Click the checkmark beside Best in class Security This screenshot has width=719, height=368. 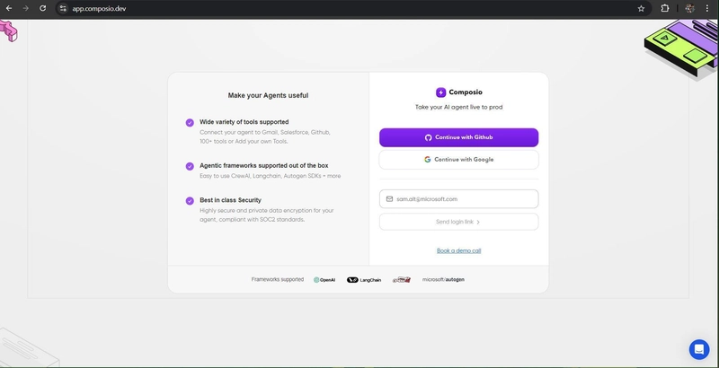tap(190, 200)
